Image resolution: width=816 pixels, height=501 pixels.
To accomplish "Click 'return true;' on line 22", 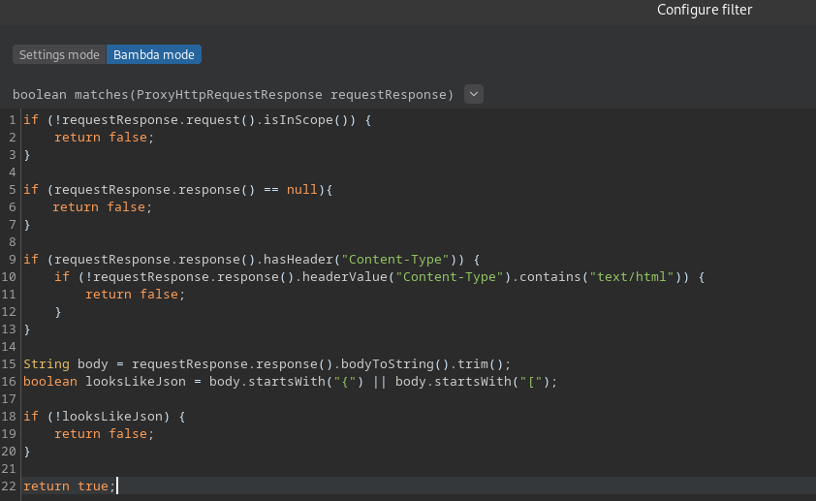I will (x=69, y=486).
